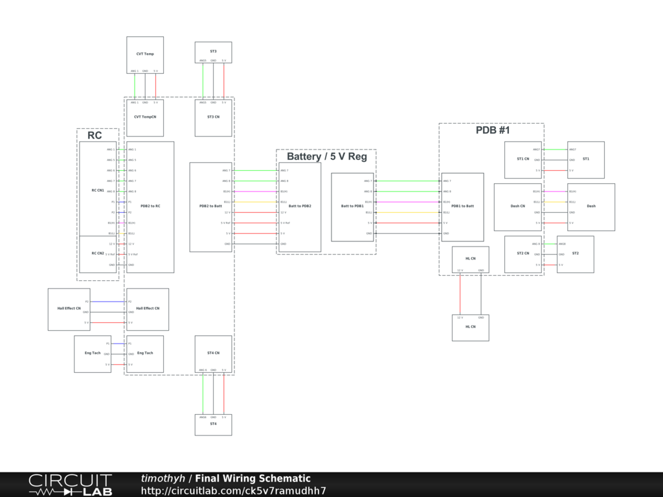Click the timothyh author name
Viewport: 663px width, 497px height.
pyautogui.click(x=163, y=479)
